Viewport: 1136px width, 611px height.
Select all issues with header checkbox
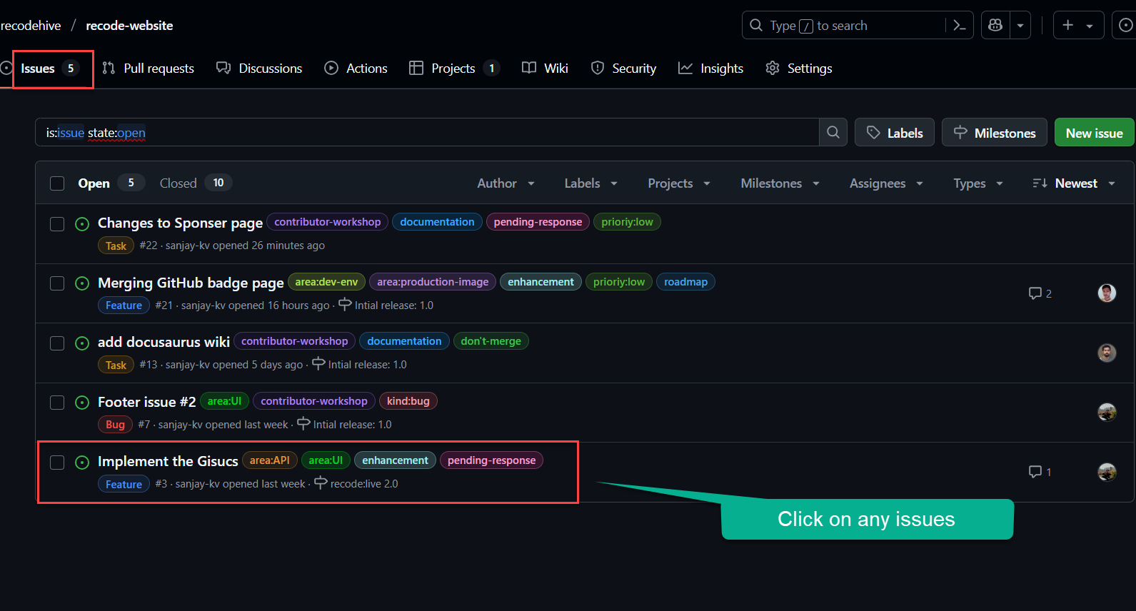click(x=57, y=183)
